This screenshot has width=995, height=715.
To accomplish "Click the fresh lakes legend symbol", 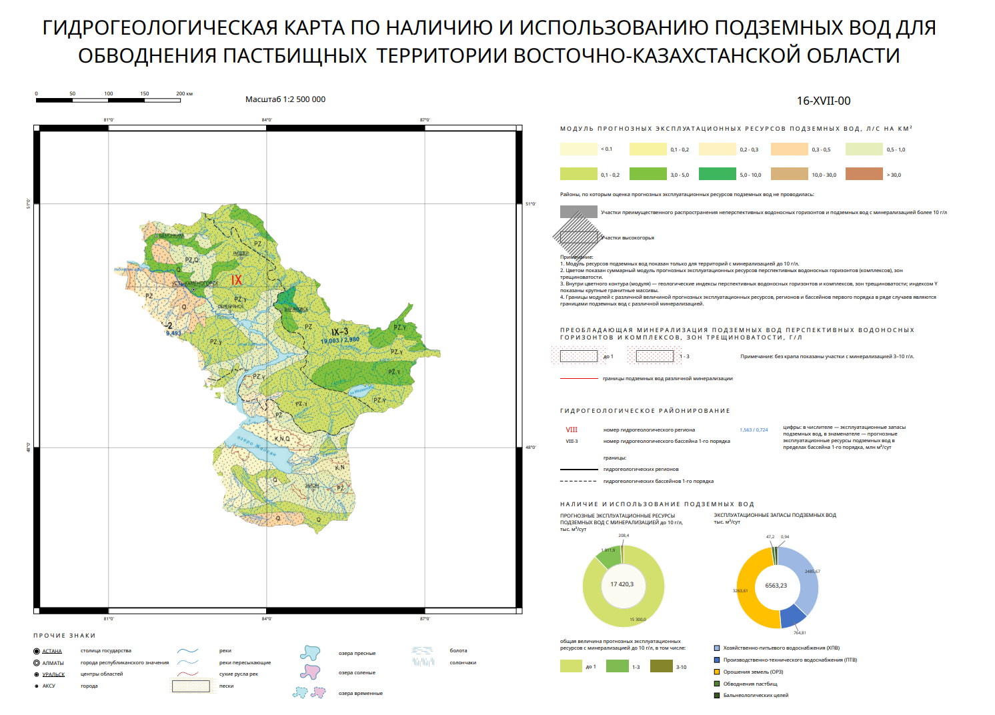I will click(x=310, y=652).
